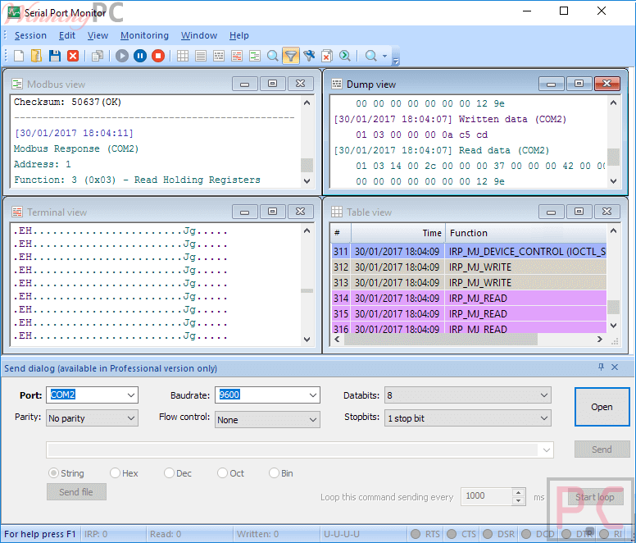
Task: Click the Terminal view vertical scrollbar thumb
Action: pos(307,290)
